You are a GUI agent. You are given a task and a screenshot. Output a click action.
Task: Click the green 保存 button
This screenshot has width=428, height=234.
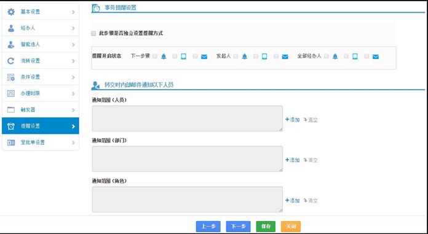point(266,227)
